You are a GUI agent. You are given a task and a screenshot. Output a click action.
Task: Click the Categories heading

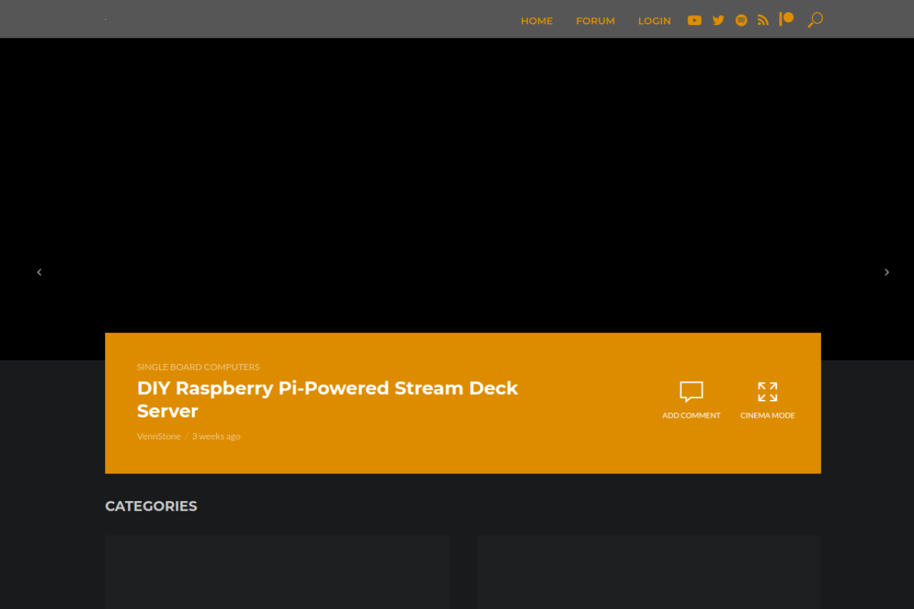tap(151, 506)
